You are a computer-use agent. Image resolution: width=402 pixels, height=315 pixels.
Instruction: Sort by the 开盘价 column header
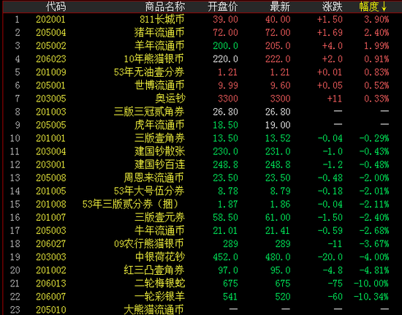pyautogui.click(x=222, y=7)
